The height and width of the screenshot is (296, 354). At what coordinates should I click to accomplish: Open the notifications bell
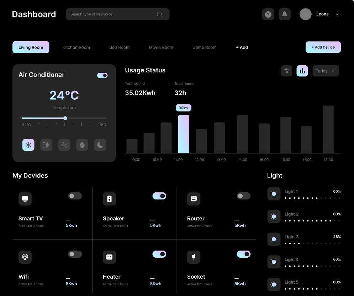pyautogui.click(x=285, y=14)
